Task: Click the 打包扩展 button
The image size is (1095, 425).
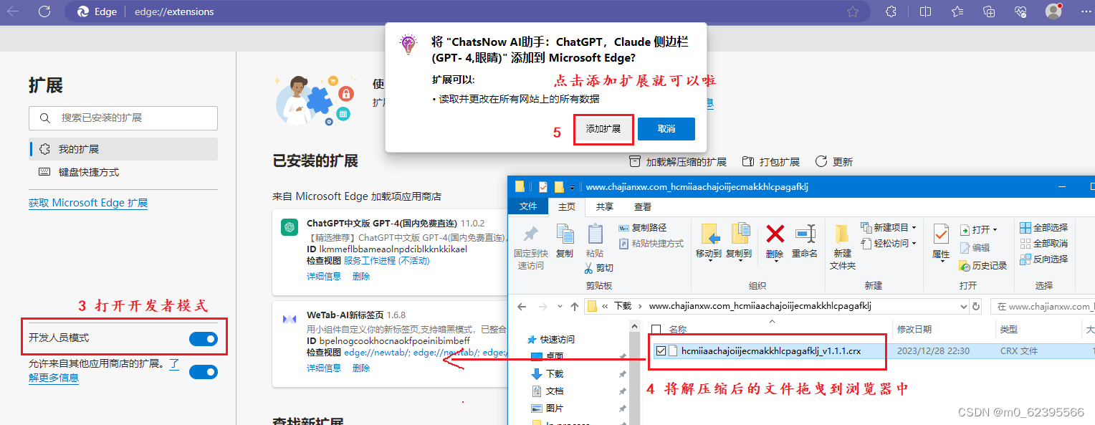Action: click(771, 162)
